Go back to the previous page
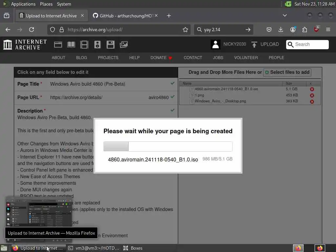Image resolution: width=336 pixels, height=252 pixels. (8, 30)
